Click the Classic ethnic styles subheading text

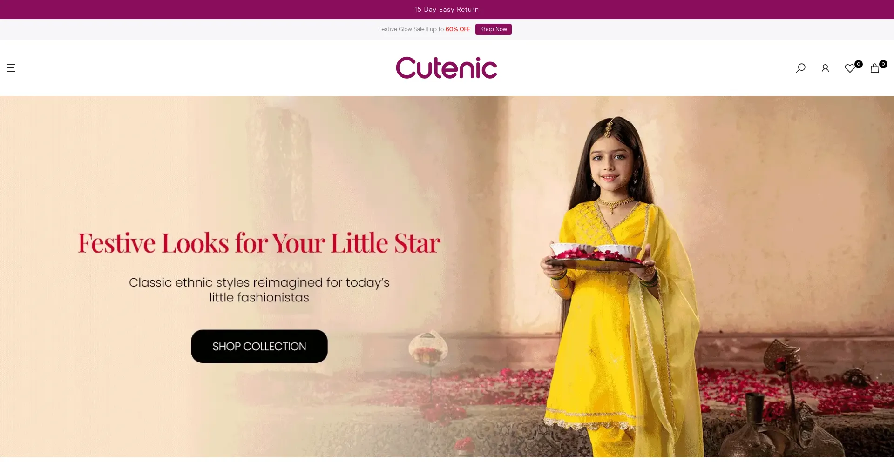click(259, 290)
